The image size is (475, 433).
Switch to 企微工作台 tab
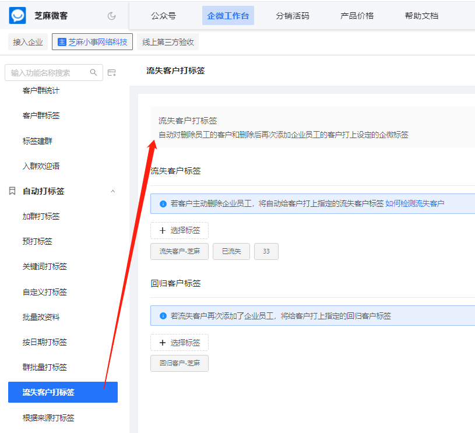[x=228, y=16]
